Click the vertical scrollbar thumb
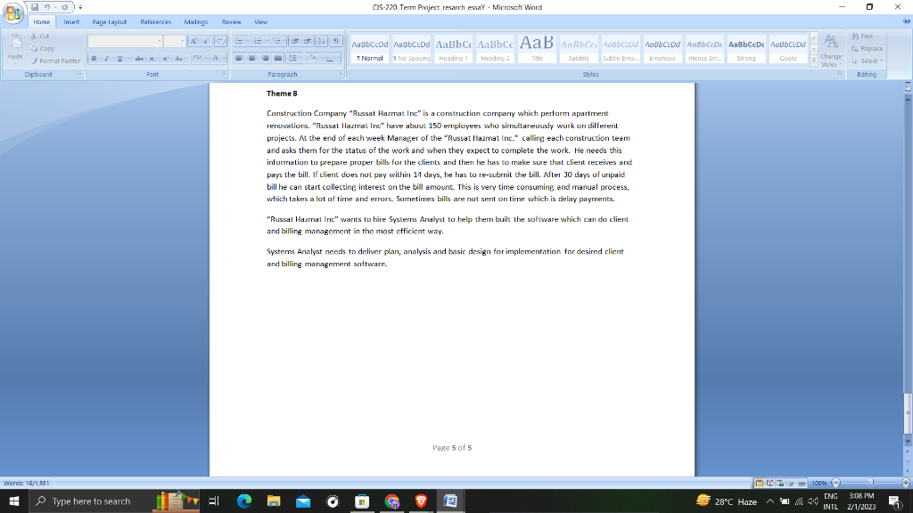The height and width of the screenshot is (513, 913). [x=907, y=413]
